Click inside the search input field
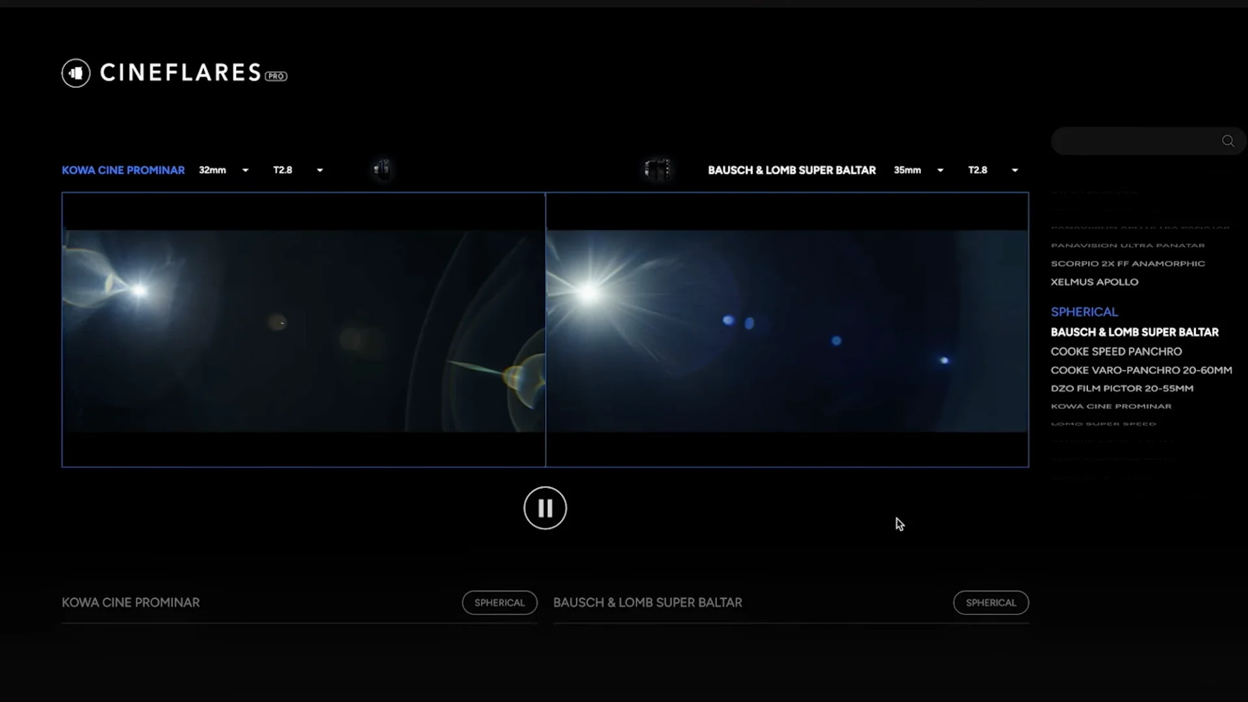This screenshot has width=1248, height=702. pyautogui.click(x=1137, y=140)
